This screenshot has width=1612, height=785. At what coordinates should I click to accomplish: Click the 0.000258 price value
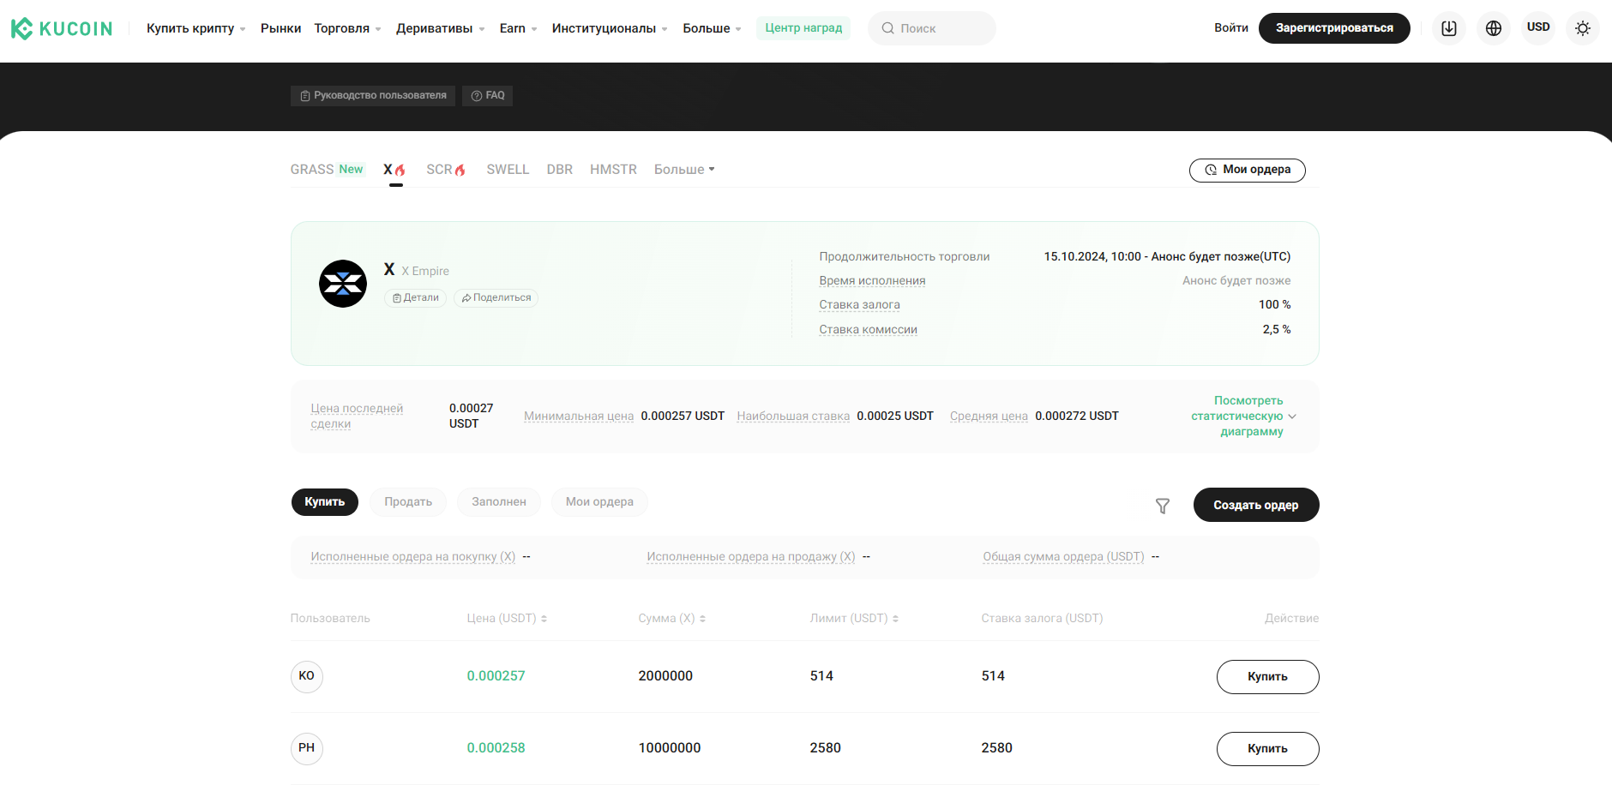point(496,748)
